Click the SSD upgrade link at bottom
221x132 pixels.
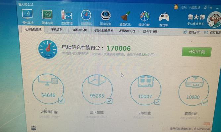190,129
